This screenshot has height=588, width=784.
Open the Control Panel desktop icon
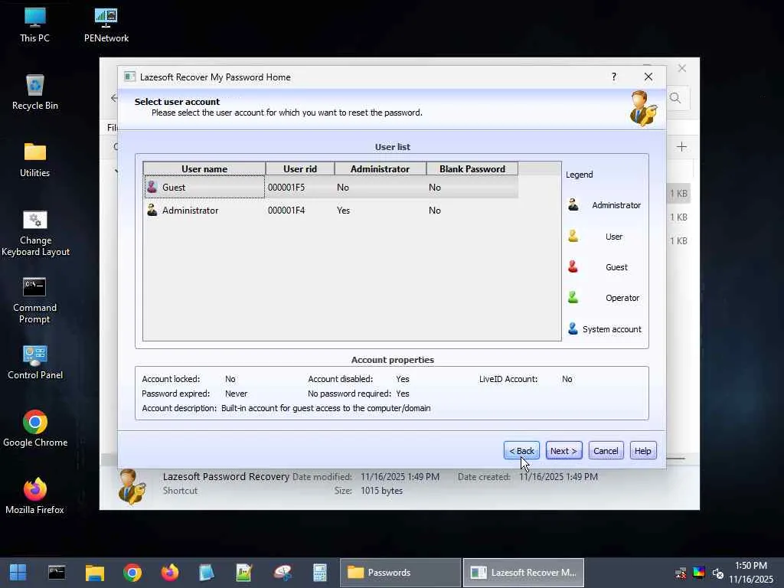(x=35, y=362)
